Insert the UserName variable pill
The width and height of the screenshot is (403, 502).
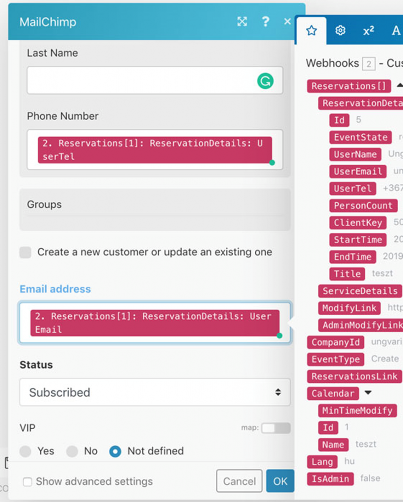[355, 154]
